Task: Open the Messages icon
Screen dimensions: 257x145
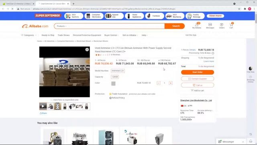Action: 210,26
